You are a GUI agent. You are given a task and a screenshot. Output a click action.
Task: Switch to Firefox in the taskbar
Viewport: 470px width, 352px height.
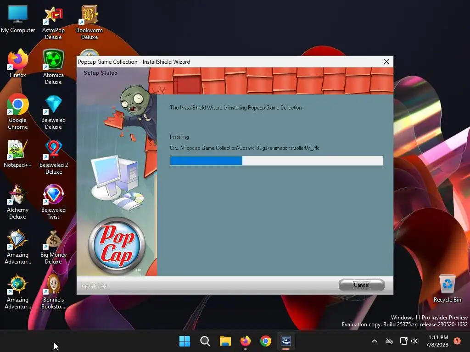pos(246,341)
